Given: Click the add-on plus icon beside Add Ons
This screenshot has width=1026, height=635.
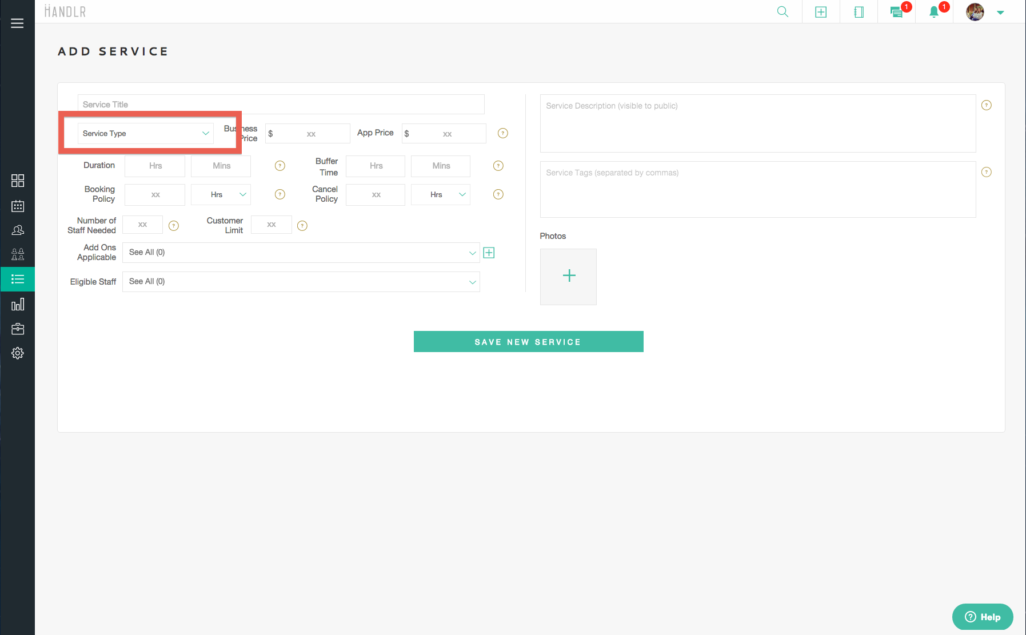Looking at the screenshot, I should (489, 253).
